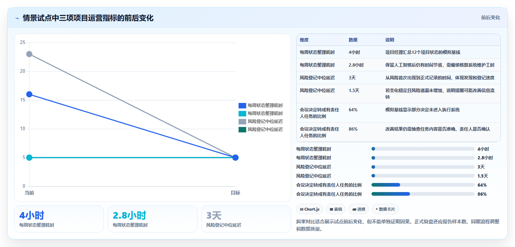
Task: Click the gray data point at 23 on 当前
Action: [29, 54]
